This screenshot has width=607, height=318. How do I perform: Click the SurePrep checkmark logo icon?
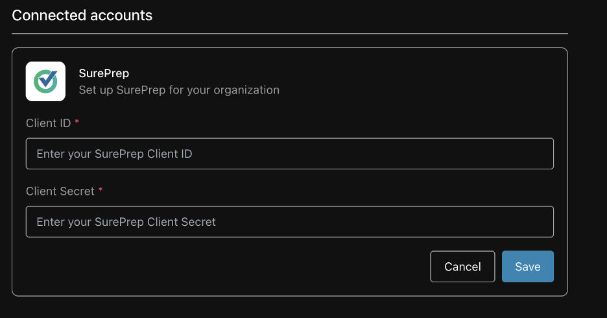pos(45,81)
